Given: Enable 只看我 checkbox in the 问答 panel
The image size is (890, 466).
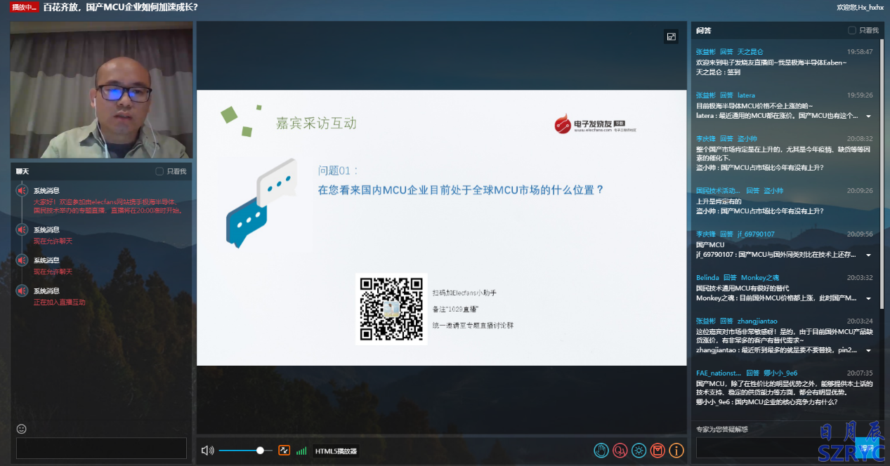Looking at the screenshot, I should [x=852, y=30].
